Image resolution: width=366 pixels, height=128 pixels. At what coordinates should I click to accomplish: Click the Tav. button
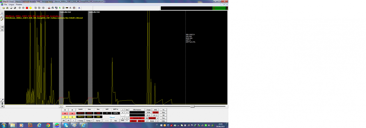[163, 118]
